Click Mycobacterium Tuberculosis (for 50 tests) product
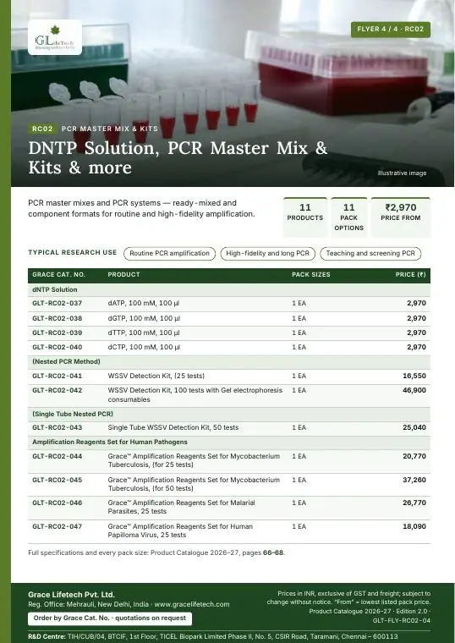Viewport: 455px width, 643px height. point(194,484)
